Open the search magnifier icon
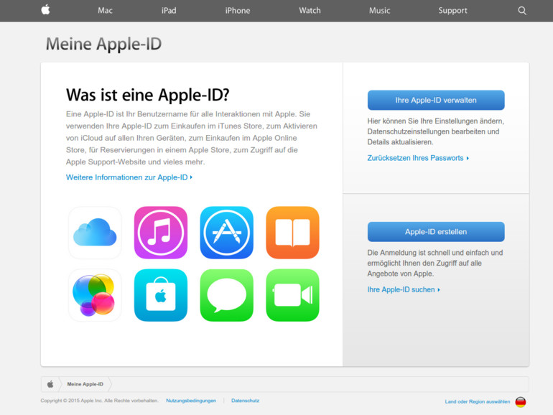The width and height of the screenshot is (553, 415). [522, 11]
